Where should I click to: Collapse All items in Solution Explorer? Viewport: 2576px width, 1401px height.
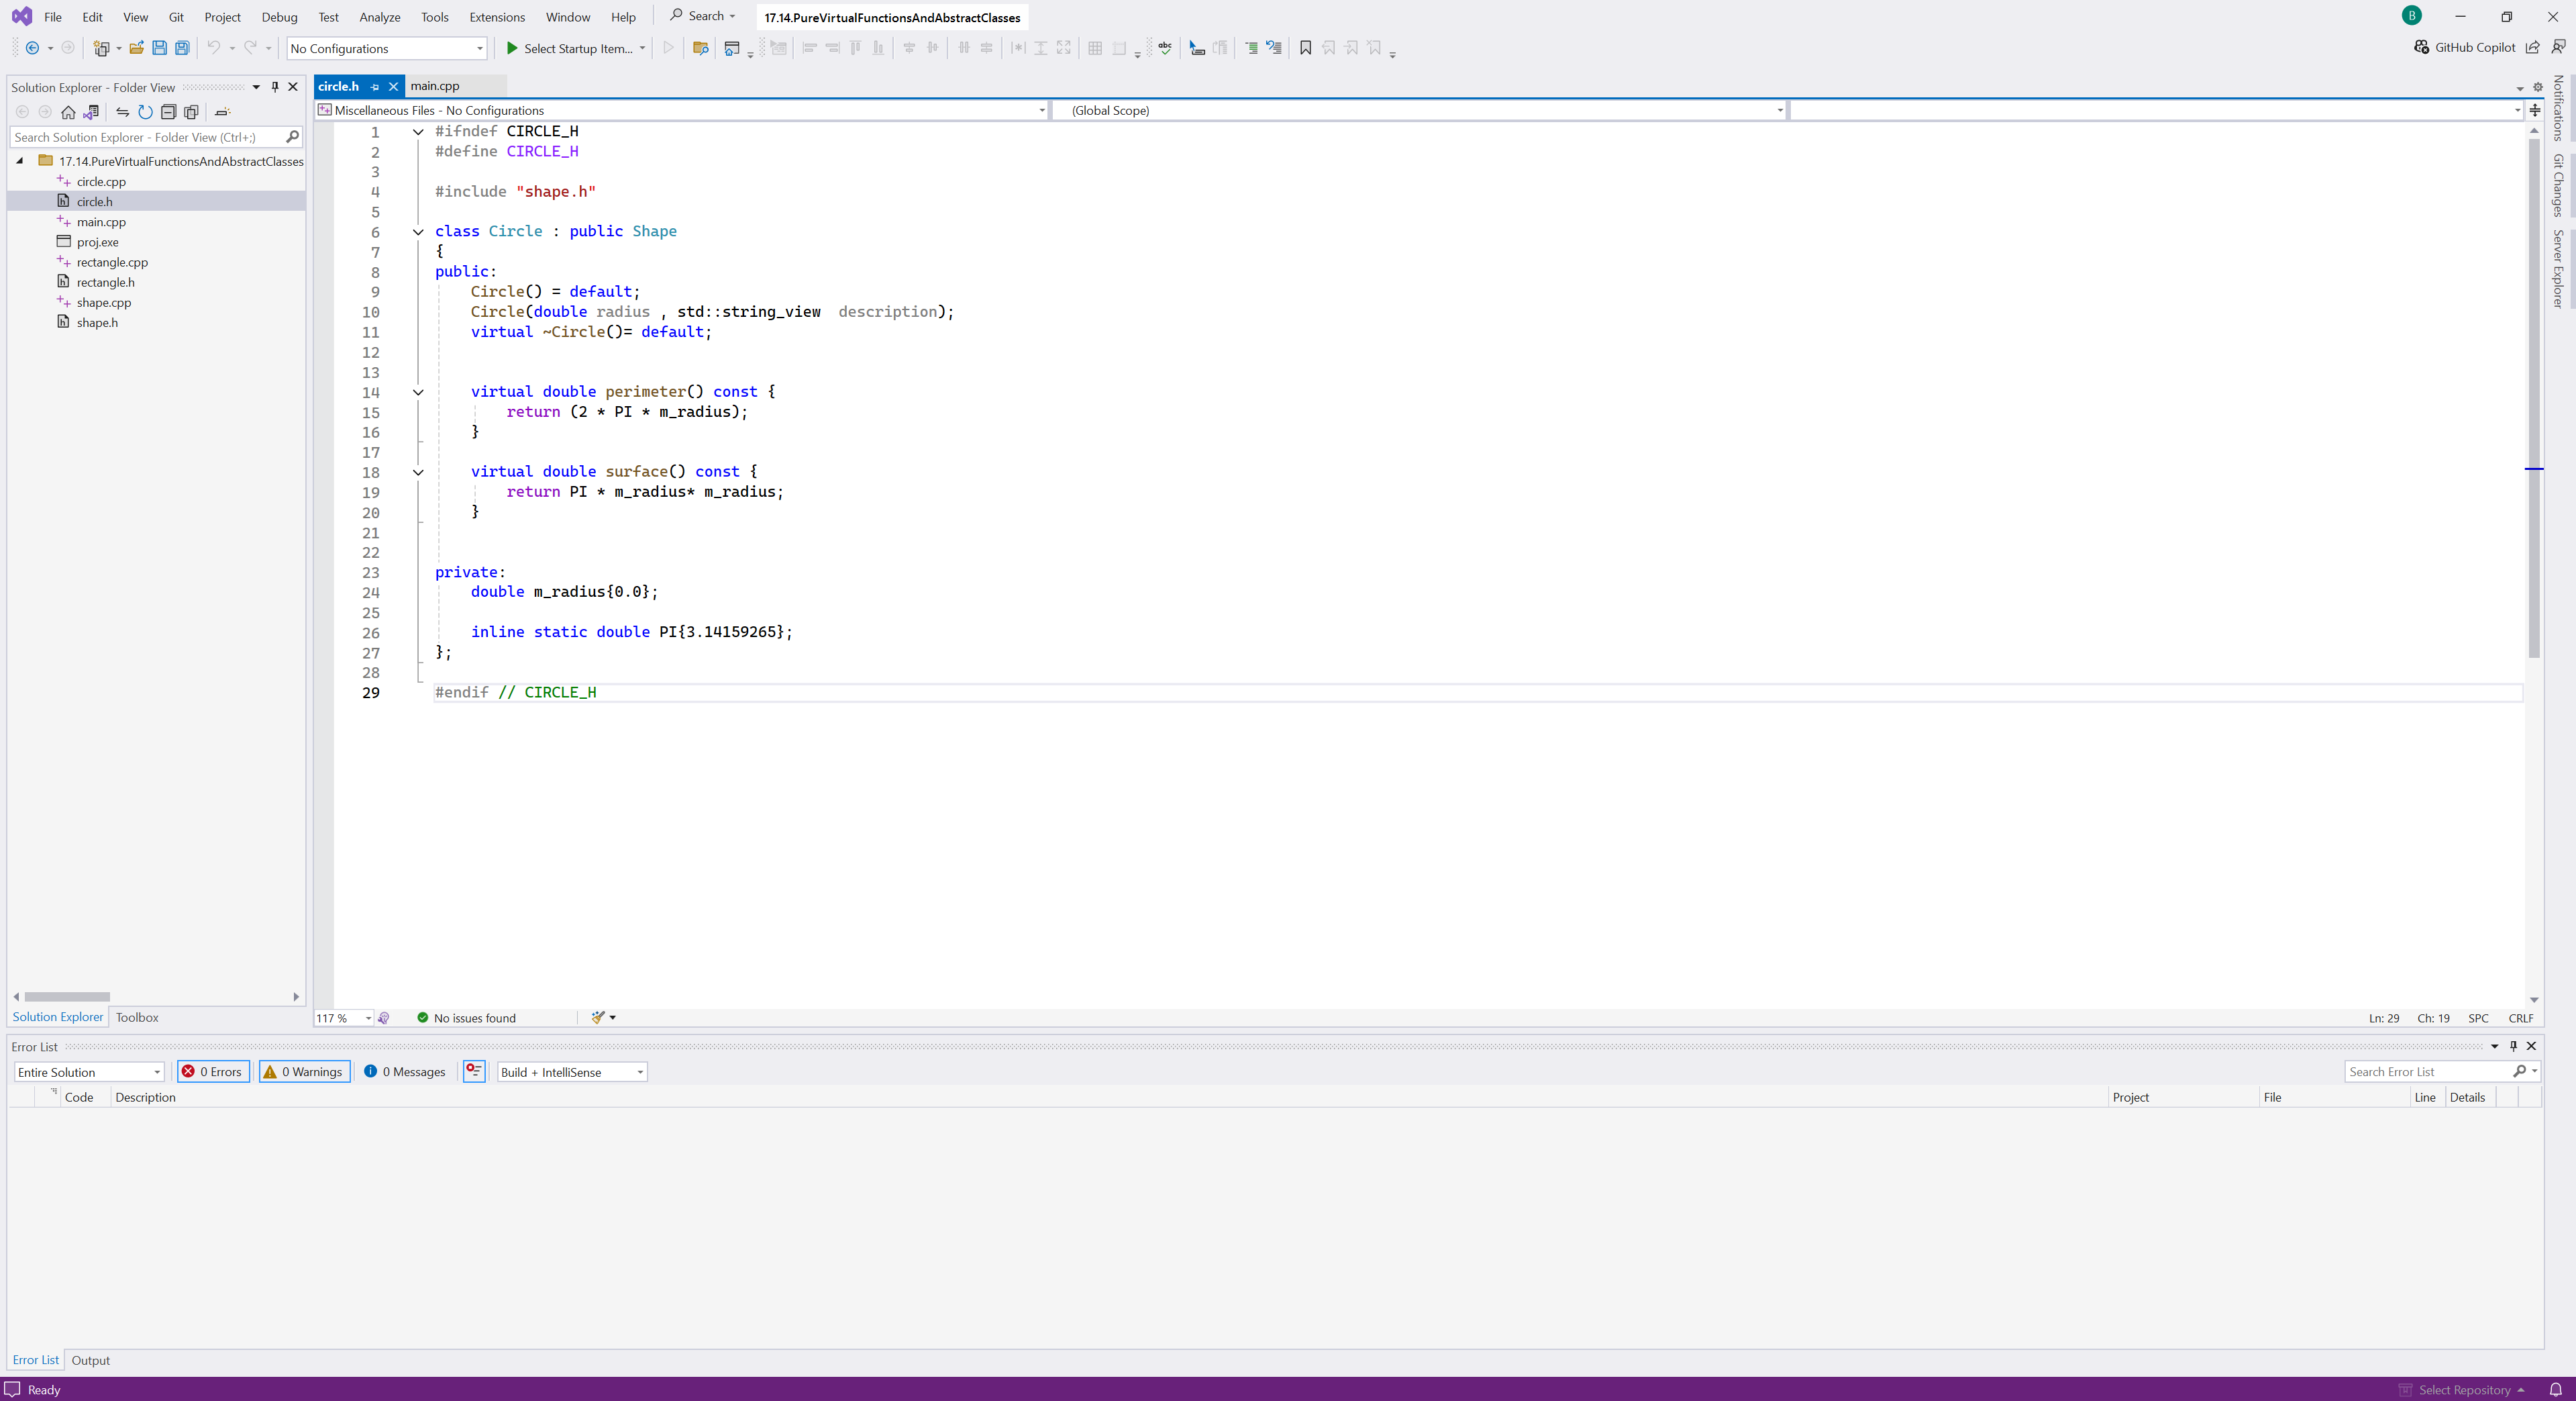pos(168,112)
